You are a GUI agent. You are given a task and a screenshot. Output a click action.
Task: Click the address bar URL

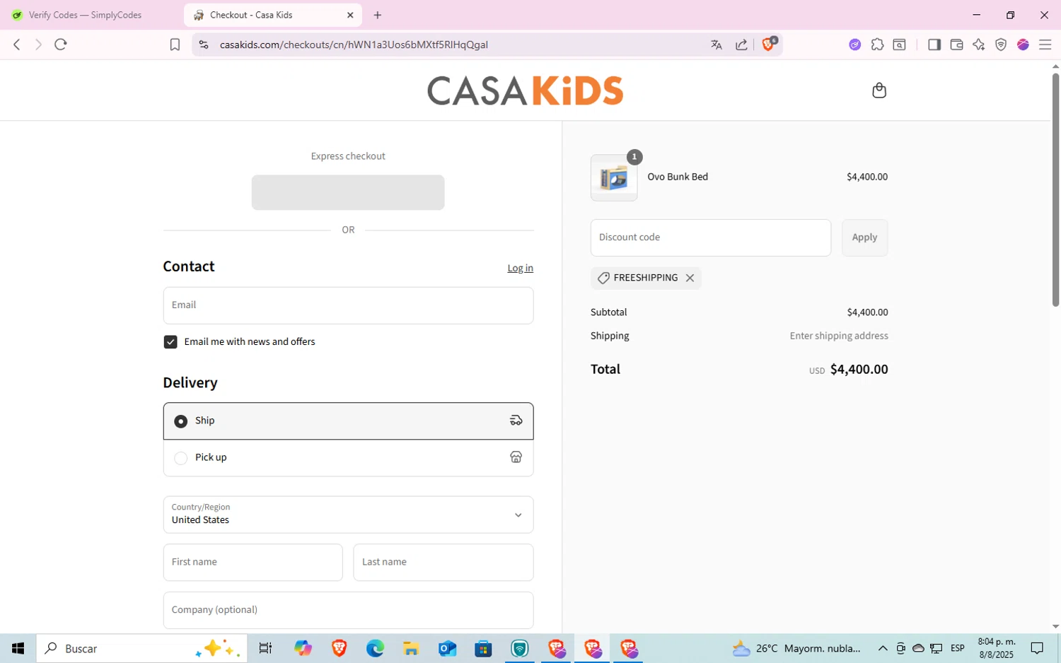coord(354,45)
